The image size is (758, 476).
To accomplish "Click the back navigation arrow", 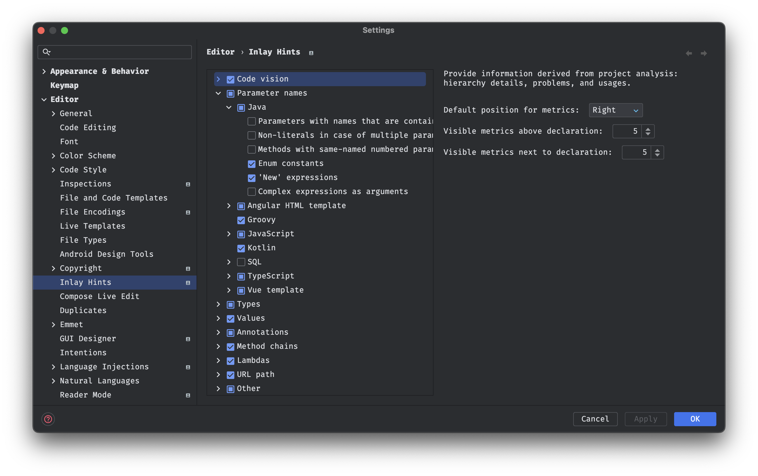I will point(689,53).
